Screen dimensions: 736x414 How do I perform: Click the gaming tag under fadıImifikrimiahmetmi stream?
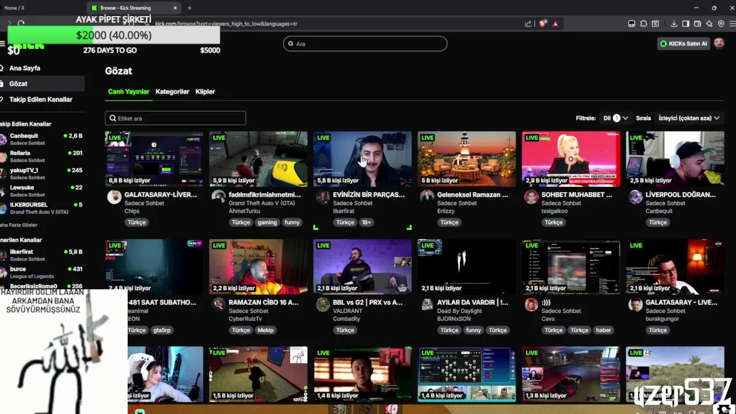point(267,222)
